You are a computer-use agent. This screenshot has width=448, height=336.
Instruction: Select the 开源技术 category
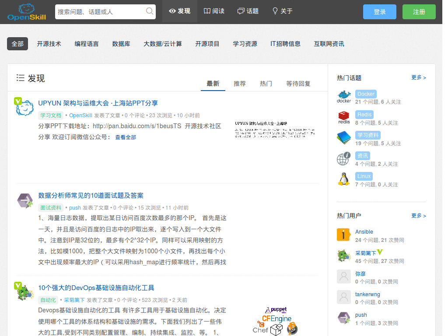click(x=49, y=44)
